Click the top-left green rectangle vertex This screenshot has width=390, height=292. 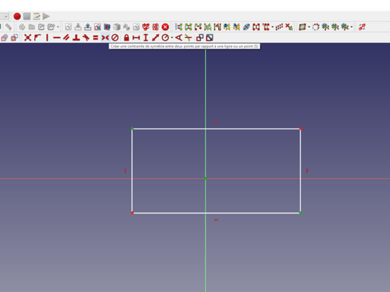pos(132,128)
